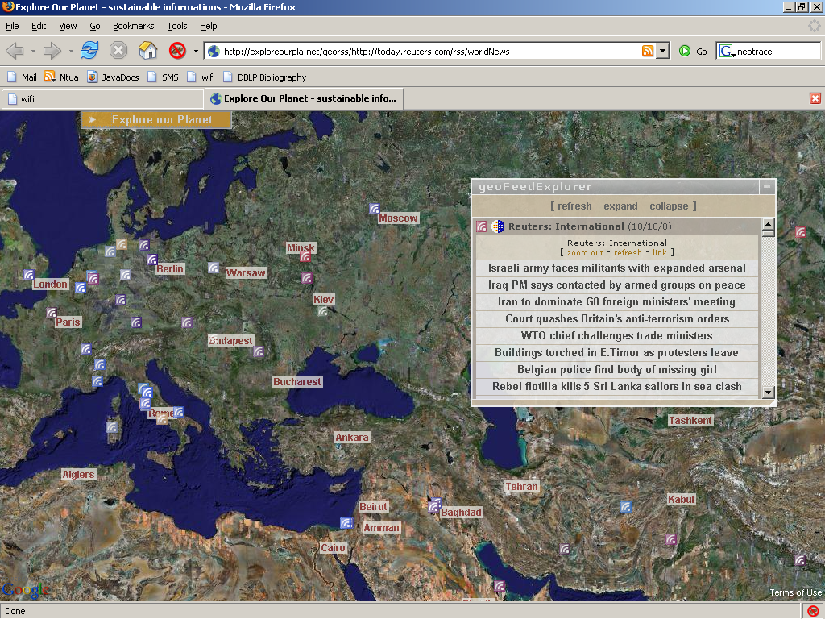Open the Google search engine icon
The image size is (825, 619).
726,51
